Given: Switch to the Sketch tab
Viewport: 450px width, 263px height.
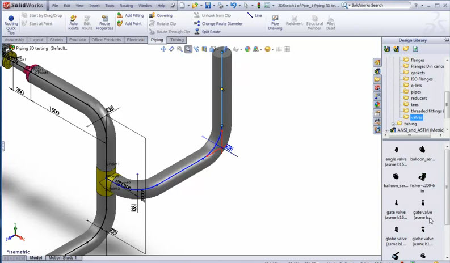Looking at the screenshot, I should [x=56, y=40].
